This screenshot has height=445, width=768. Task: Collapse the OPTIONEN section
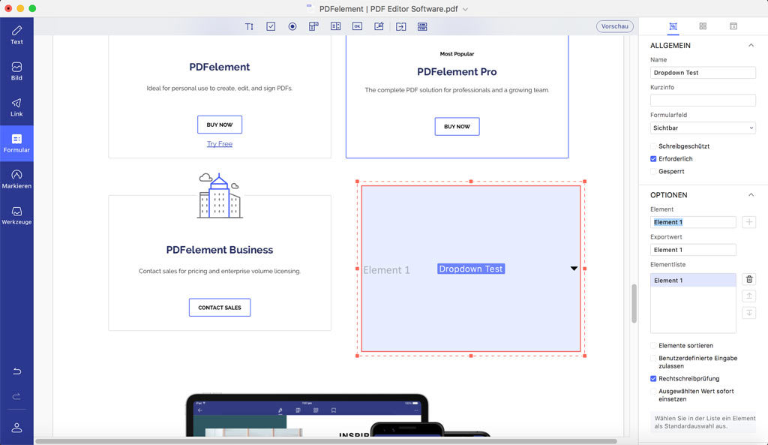pyautogui.click(x=751, y=194)
